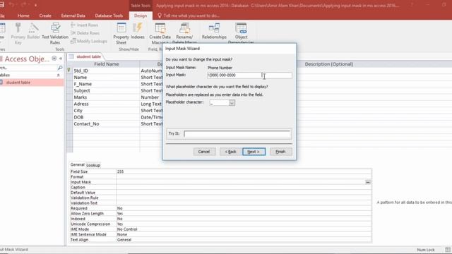Click Insert Rows in ribbon
The width and height of the screenshot is (452, 254).
click(85, 25)
